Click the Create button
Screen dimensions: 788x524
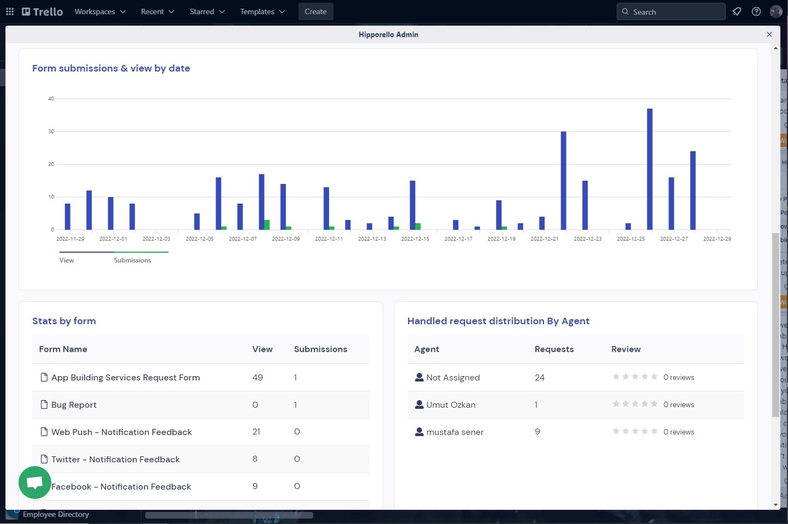(315, 11)
